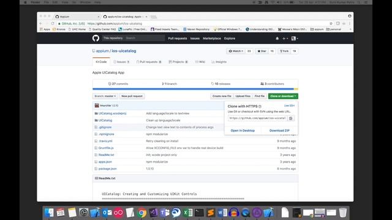Screen dimensions: 392x220
Task: Fork the repository
Action: coord(284,51)
